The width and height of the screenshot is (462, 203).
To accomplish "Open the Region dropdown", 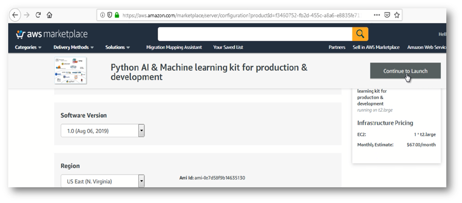I will pos(103,181).
